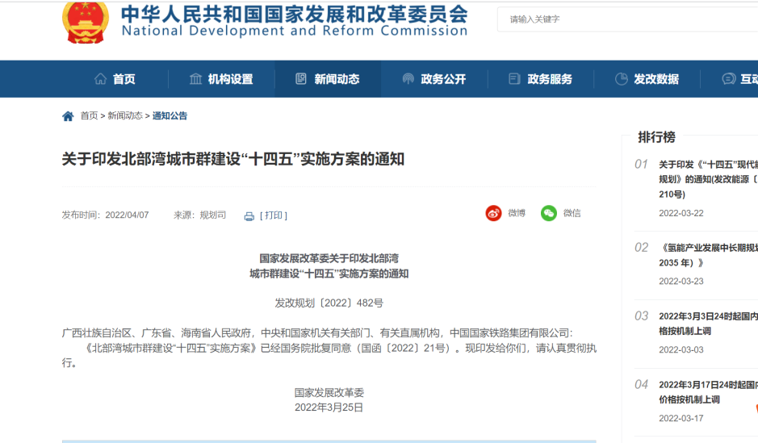The height and width of the screenshot is (443, 758).
Task: Go to 新闻动态 in the breadcrumb
Action: (126, 116)
